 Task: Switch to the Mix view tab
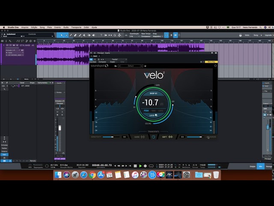(260, 167)
